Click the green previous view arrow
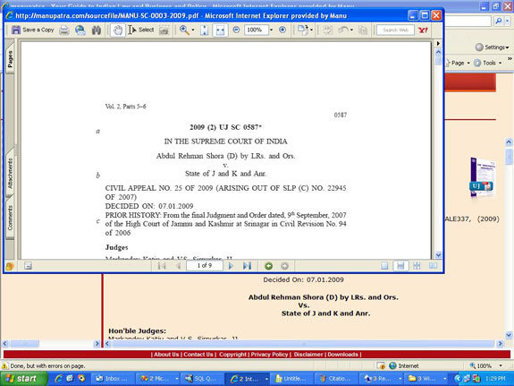 268,266
